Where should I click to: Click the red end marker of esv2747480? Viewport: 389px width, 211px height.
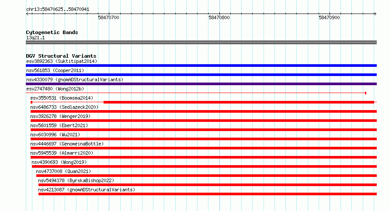click(366, 93)
